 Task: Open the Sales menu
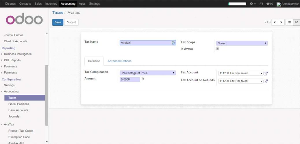[38, 4]
